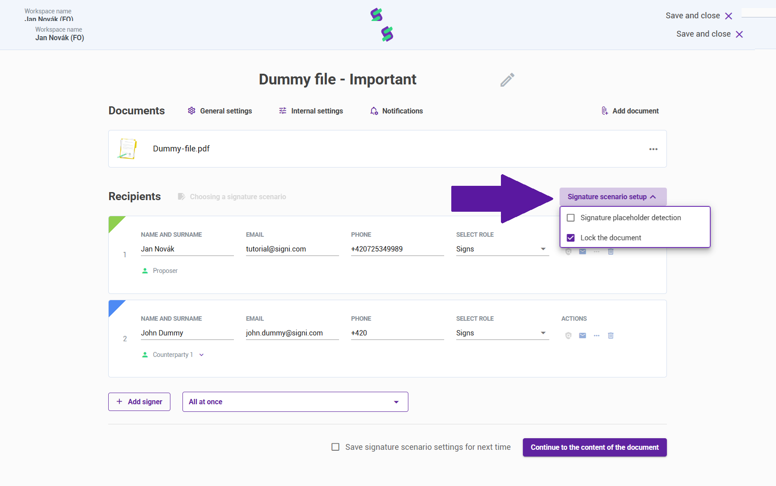Image resolution: width=776 pixels, height=486 pixels.
Task: Delete signer John Dummy with trash icon
Action: pyautogui.click(x=611, y=335)
